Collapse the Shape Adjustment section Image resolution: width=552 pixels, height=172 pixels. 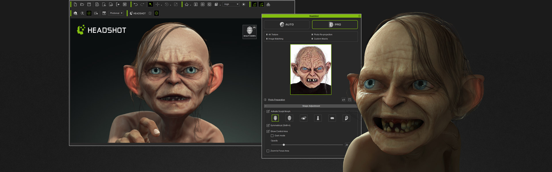click(266, 106)
